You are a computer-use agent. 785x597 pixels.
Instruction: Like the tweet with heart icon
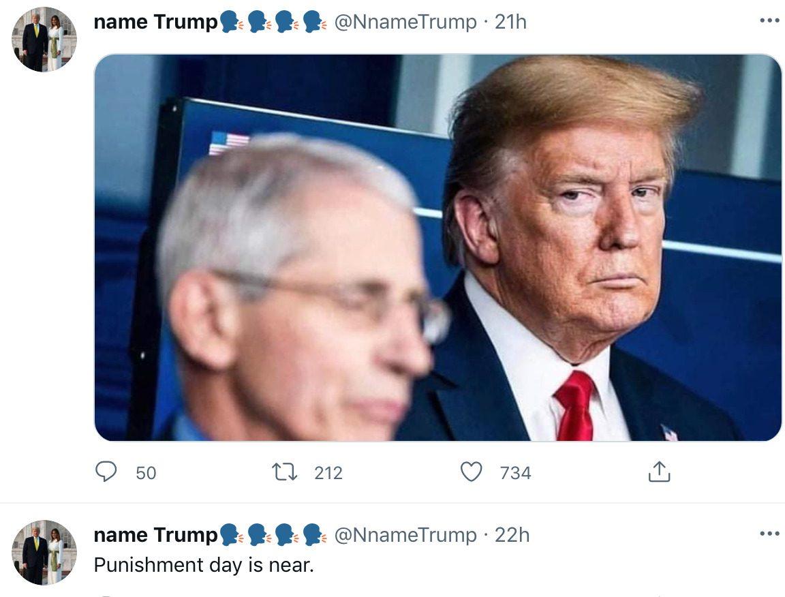471,472
